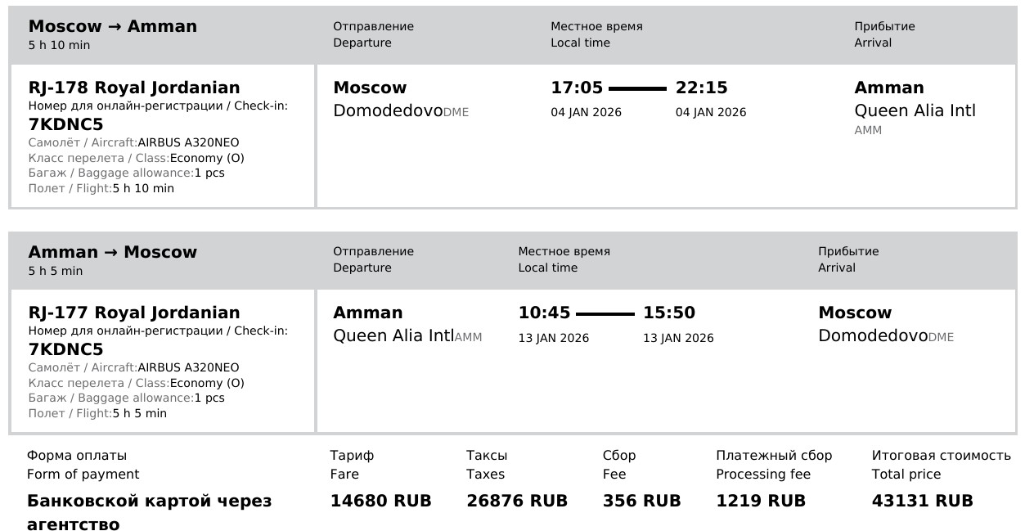Click the Amman → Moscow route heading

(113, 252)
